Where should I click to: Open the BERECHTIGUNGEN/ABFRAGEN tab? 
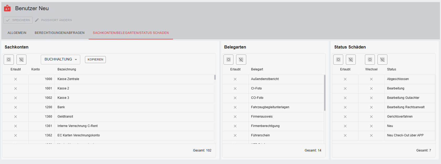(60, 33)
